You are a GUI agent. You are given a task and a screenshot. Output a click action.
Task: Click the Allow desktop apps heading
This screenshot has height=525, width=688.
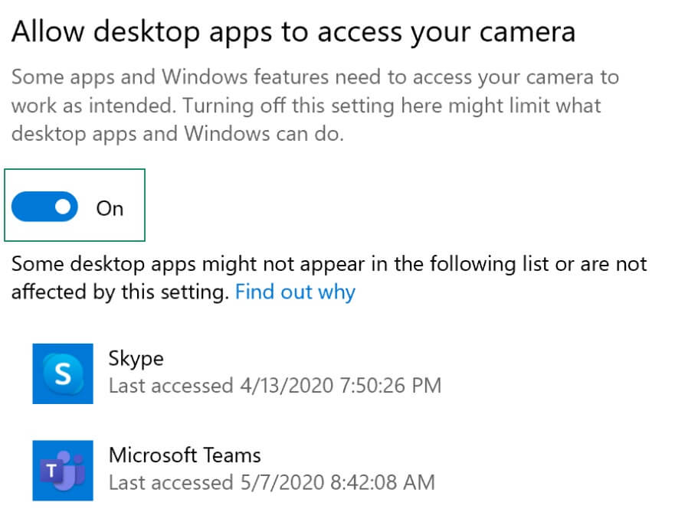pos(293,31)
